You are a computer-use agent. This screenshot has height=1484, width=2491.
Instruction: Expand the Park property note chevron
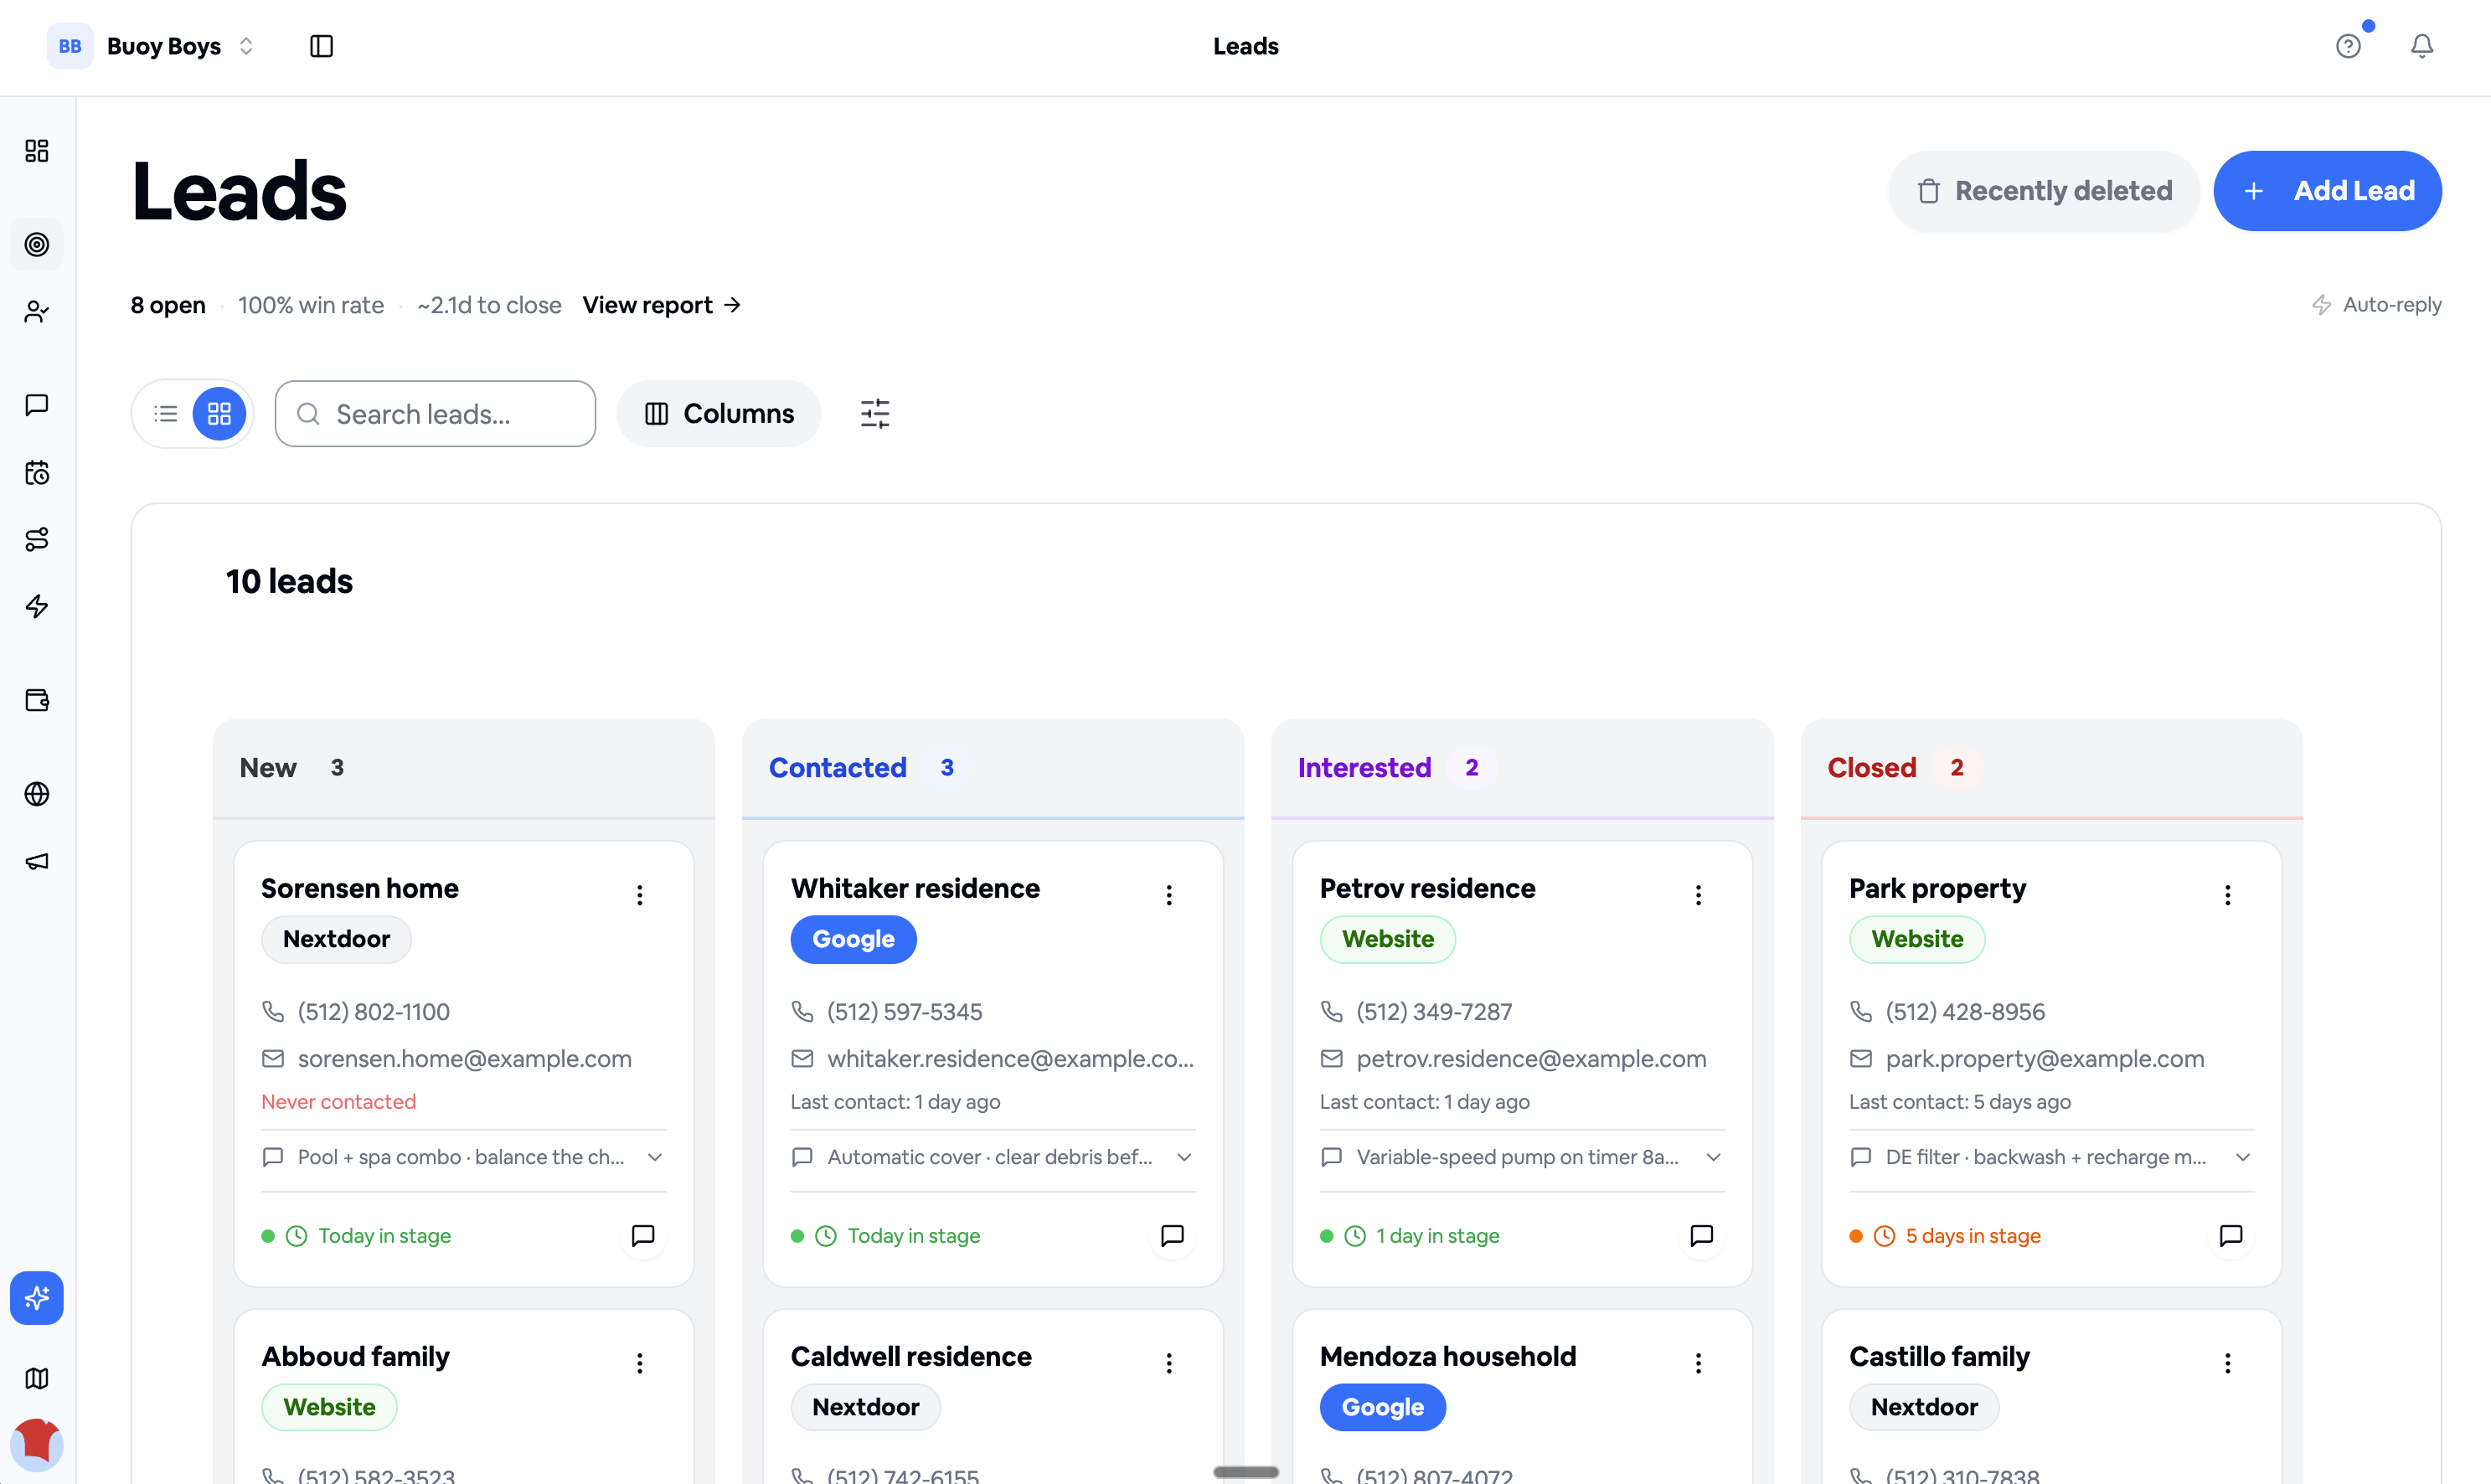tap(2243, 1157)
